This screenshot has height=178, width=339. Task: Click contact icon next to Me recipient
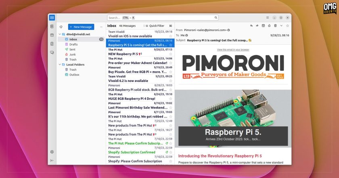click(x=186, y=35)
